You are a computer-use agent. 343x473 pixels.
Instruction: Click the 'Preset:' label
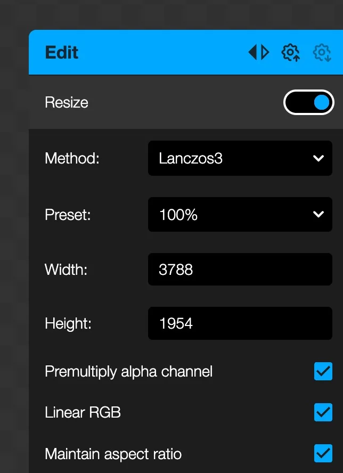point(68,214)
